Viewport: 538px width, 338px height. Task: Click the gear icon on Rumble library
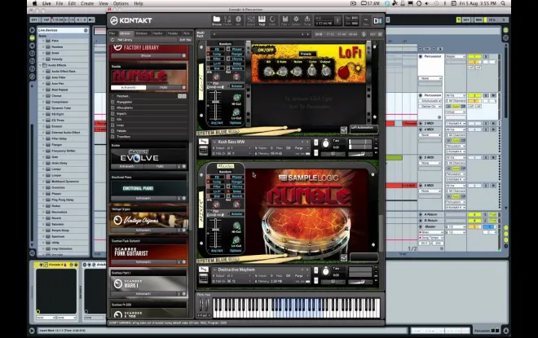(x=184, y=87)
